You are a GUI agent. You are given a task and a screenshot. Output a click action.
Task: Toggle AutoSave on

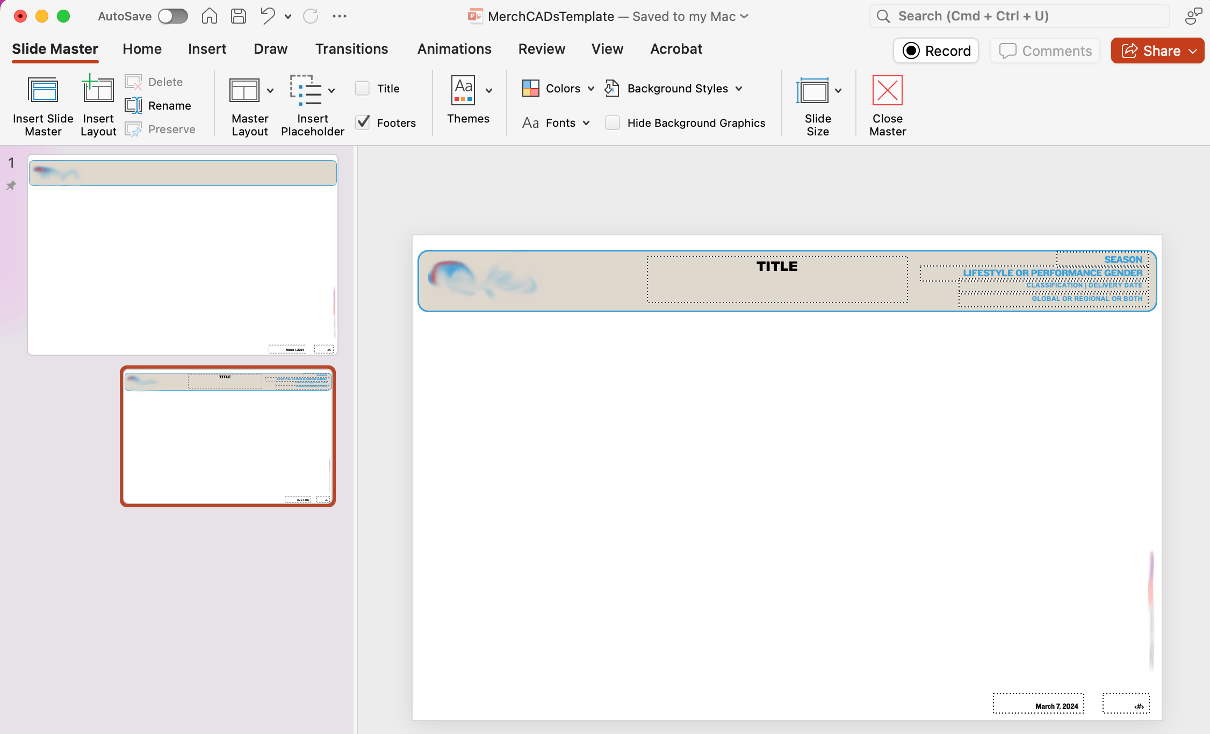(x=172, y=16)
